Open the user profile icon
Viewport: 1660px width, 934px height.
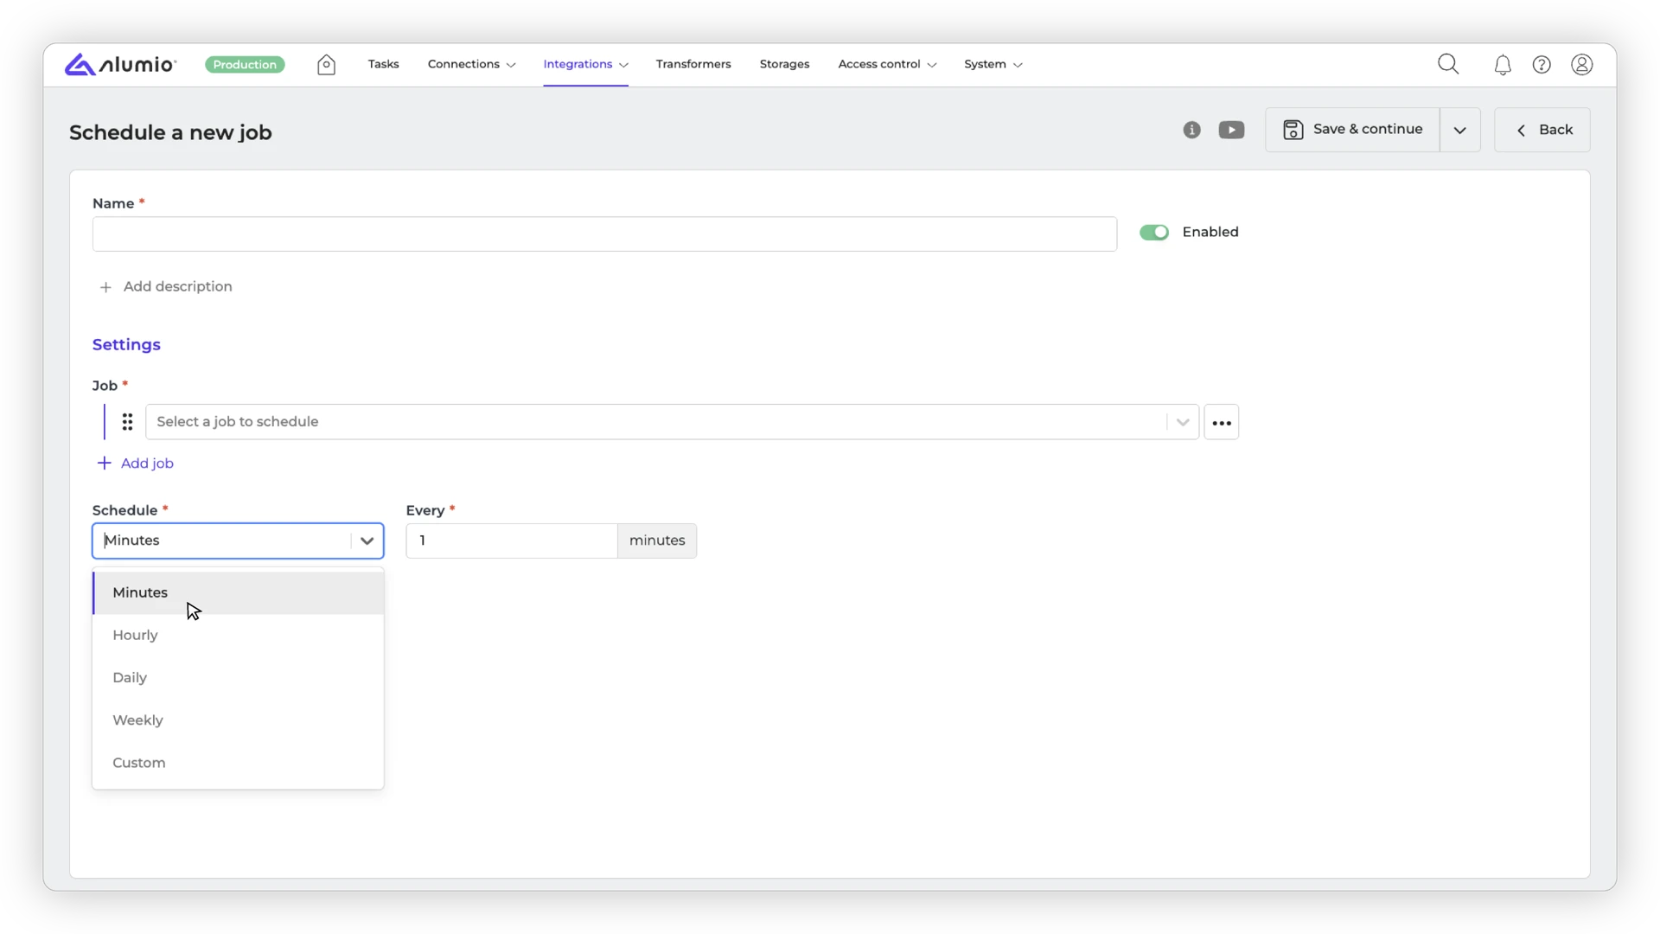coord(1581,65)
